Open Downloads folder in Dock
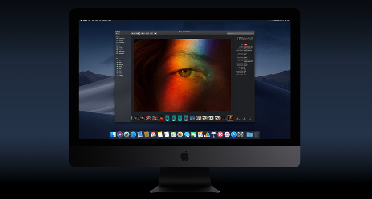372x199 pixels. pos(249,135)
